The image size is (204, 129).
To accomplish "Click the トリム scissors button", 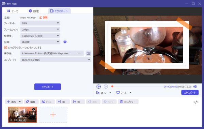I will (x=47, y=102).
